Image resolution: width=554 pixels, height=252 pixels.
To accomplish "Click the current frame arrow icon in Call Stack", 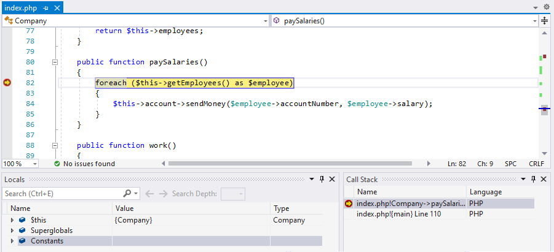I will (x=349, y=204).
